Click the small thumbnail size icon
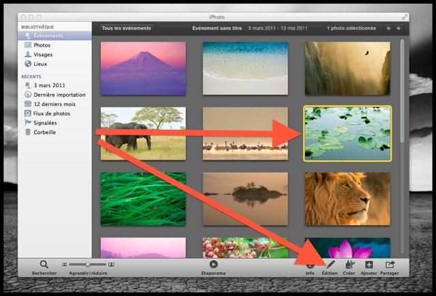The image size is (436, 296). (x=64, y=265)
